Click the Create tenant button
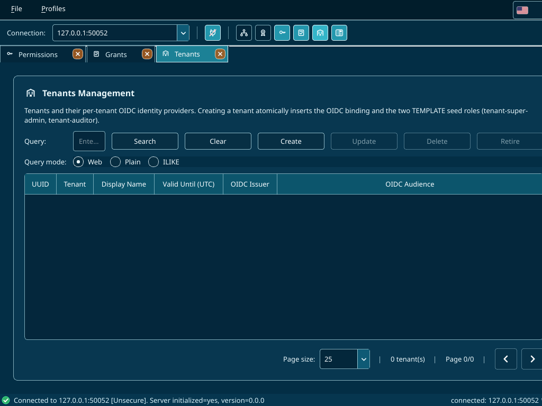The height and width of the screenshot is (406, 542). 291,141
